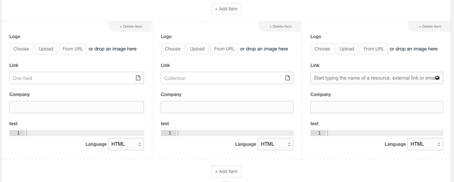Choose a logo for the first item
This screenshot has height=182, width=454.
[x=21, y=49]
